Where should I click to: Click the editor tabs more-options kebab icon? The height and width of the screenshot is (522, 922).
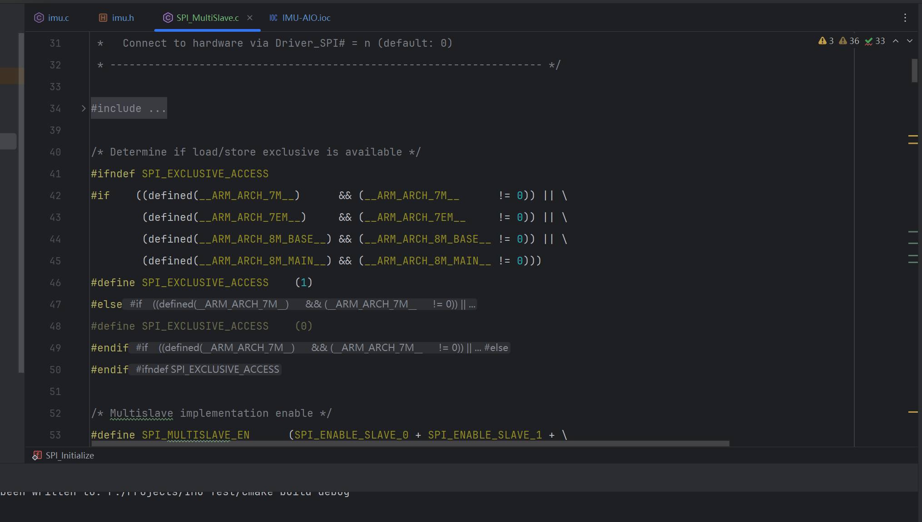coord(905,18)
